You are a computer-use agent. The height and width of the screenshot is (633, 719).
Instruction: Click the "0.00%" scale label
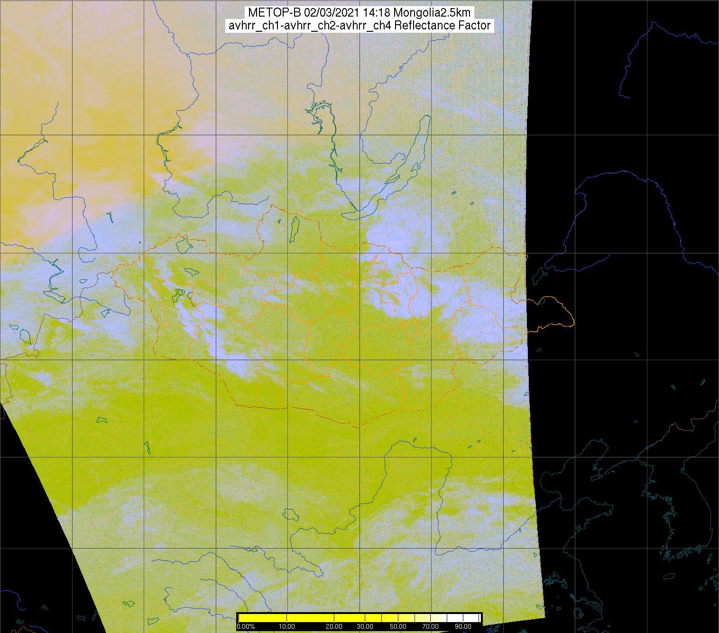pos(246,626)
